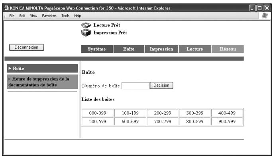The width and height of the screenshot is (273, 157).
Task: Click the Lecture Prêt status text
Action: coord(107,25)
